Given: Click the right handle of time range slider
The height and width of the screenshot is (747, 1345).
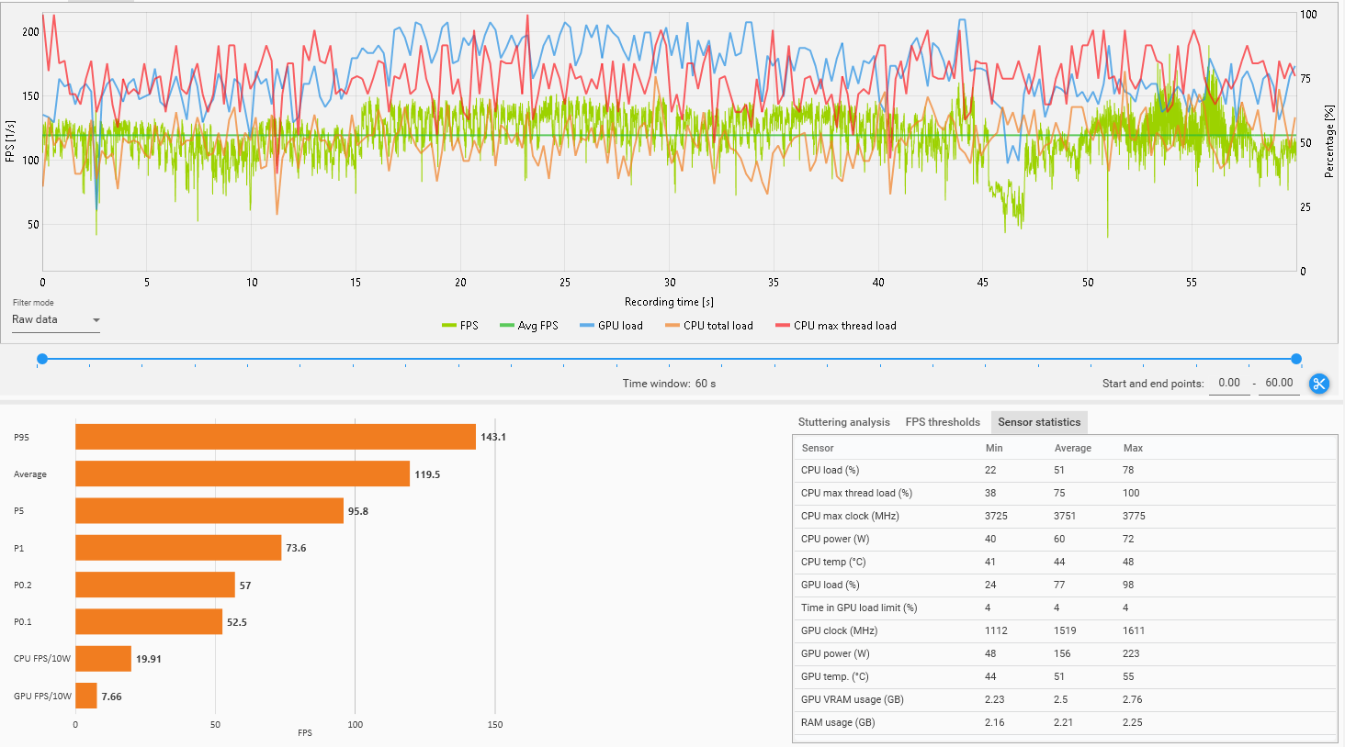Looking at the screenshot, I should point(1296,359).
